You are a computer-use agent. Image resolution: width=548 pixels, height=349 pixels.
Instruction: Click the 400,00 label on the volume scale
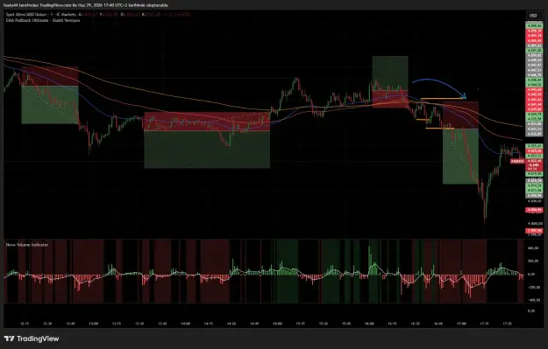[x=533, y=248]
